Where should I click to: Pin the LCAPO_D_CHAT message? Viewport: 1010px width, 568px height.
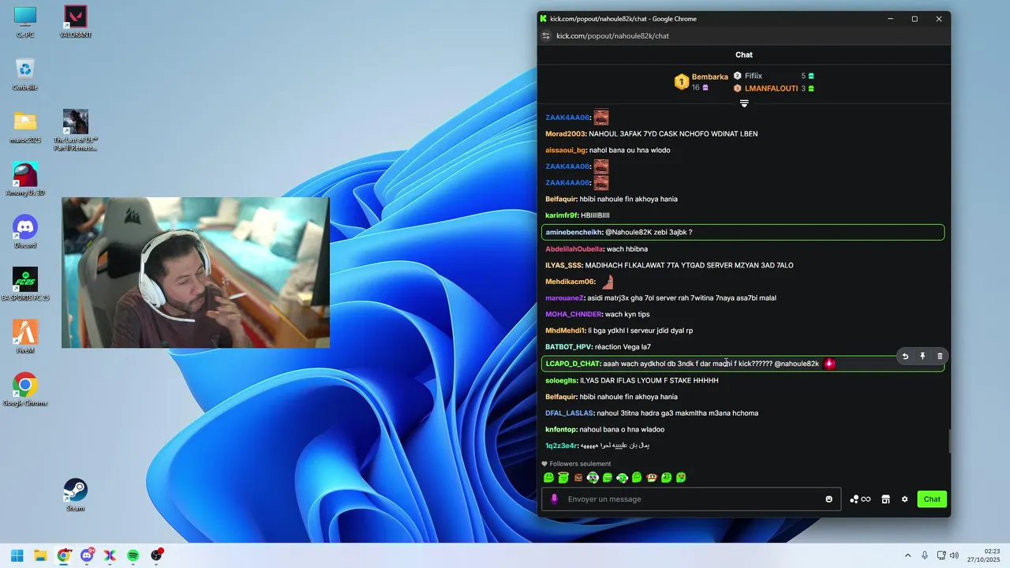922,357
